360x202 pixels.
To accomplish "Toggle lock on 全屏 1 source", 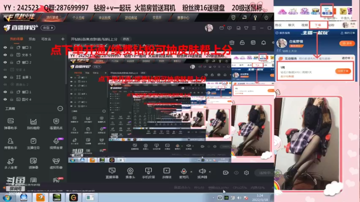I will (x=12, y=77).
